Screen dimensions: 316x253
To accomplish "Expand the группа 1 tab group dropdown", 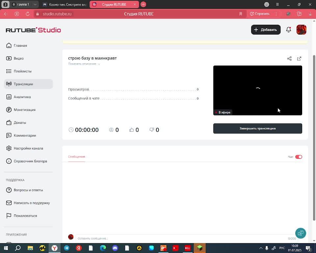I will coord(35,4).
